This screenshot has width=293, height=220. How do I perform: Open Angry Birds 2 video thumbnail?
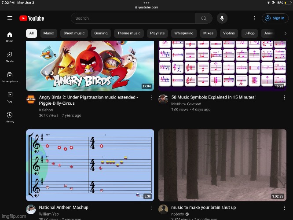(x=90, y=66)
